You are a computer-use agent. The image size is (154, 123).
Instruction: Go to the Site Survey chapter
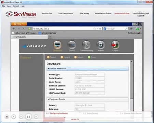84,13
